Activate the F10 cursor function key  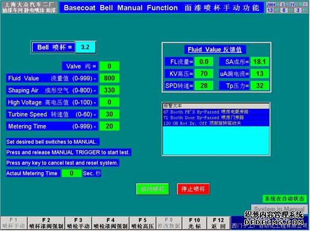pyautogui.click(x=194, y=223)
